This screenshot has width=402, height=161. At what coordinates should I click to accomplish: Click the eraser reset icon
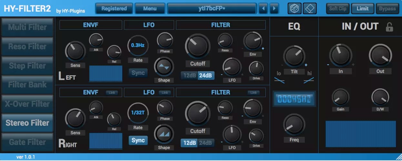[310, 8]
